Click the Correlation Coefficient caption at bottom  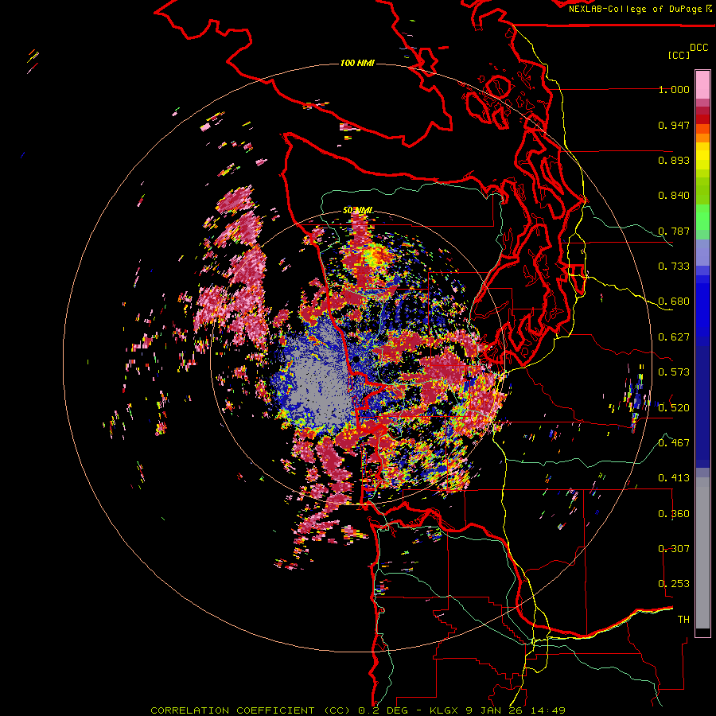point(358,710)
